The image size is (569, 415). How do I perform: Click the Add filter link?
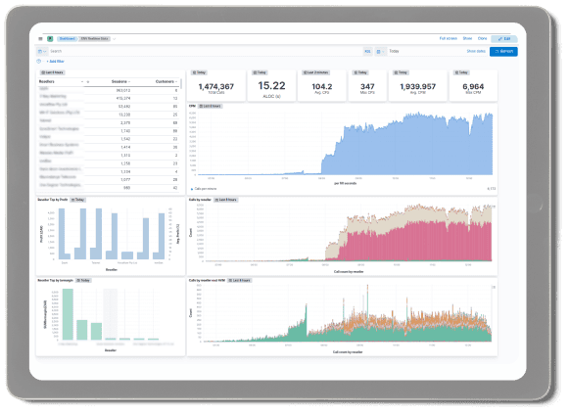pyautogui.click(x=56, y=62)
